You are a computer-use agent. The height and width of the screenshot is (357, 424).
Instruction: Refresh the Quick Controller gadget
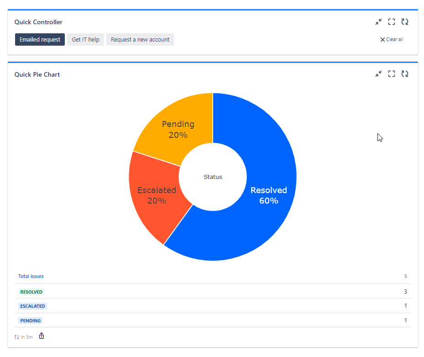(405, 21)
